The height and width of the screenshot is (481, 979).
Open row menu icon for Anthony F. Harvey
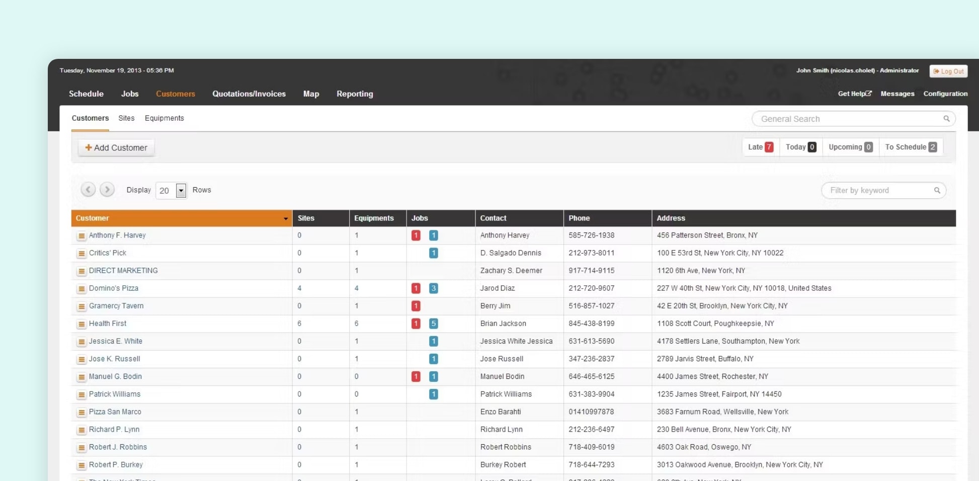tap(81, 235)
